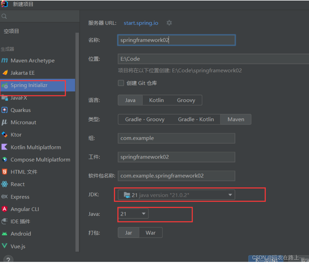Viewport: 309px width, 263px height.
Task: Click the Vue.js V icon
Action: (5, 246)
